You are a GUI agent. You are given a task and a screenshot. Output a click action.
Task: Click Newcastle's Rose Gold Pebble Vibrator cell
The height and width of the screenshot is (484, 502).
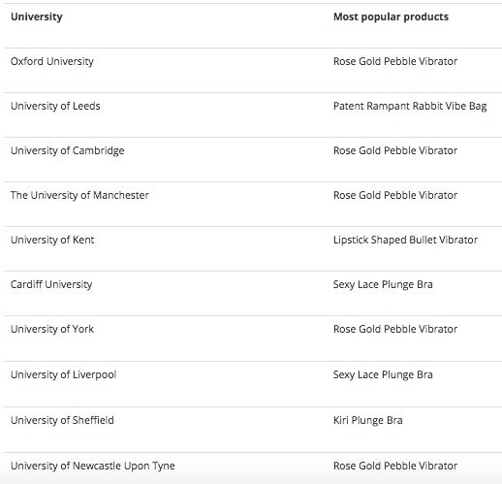click(395, 466)
